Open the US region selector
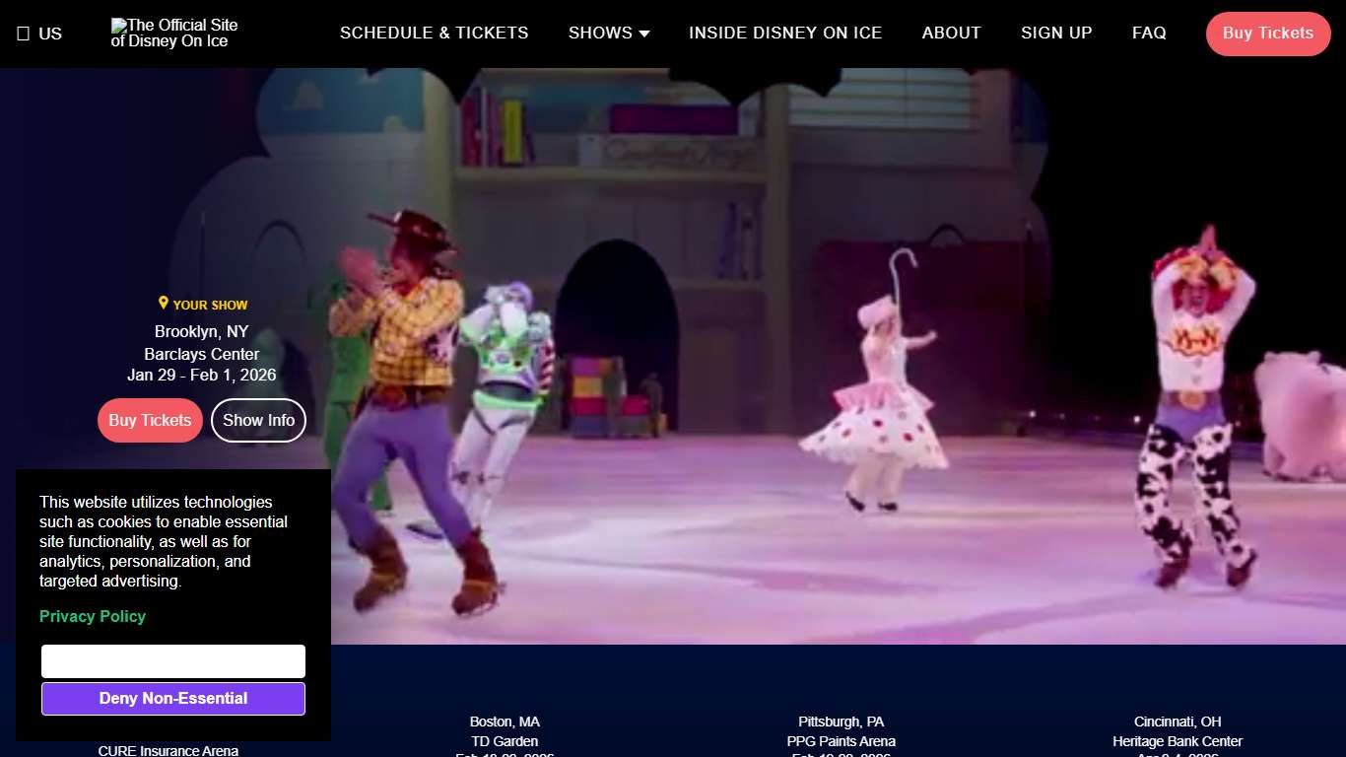 point(40,33)
